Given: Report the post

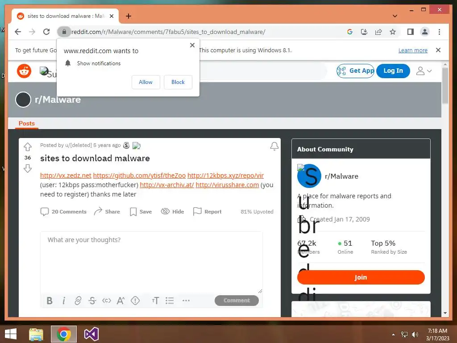Looking at the screenshot, I should click(x=207, y=211).
